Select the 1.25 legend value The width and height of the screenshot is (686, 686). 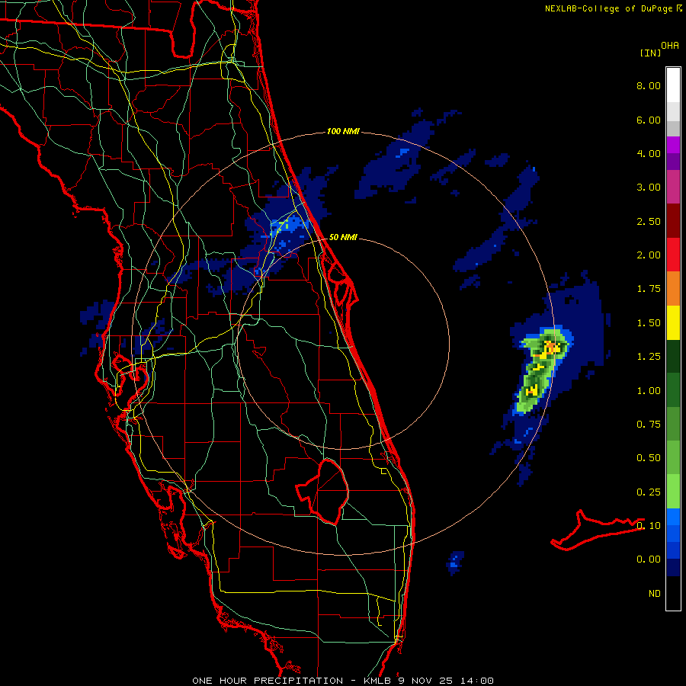point(649,357)
